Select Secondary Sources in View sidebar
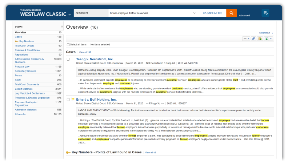 25,71
